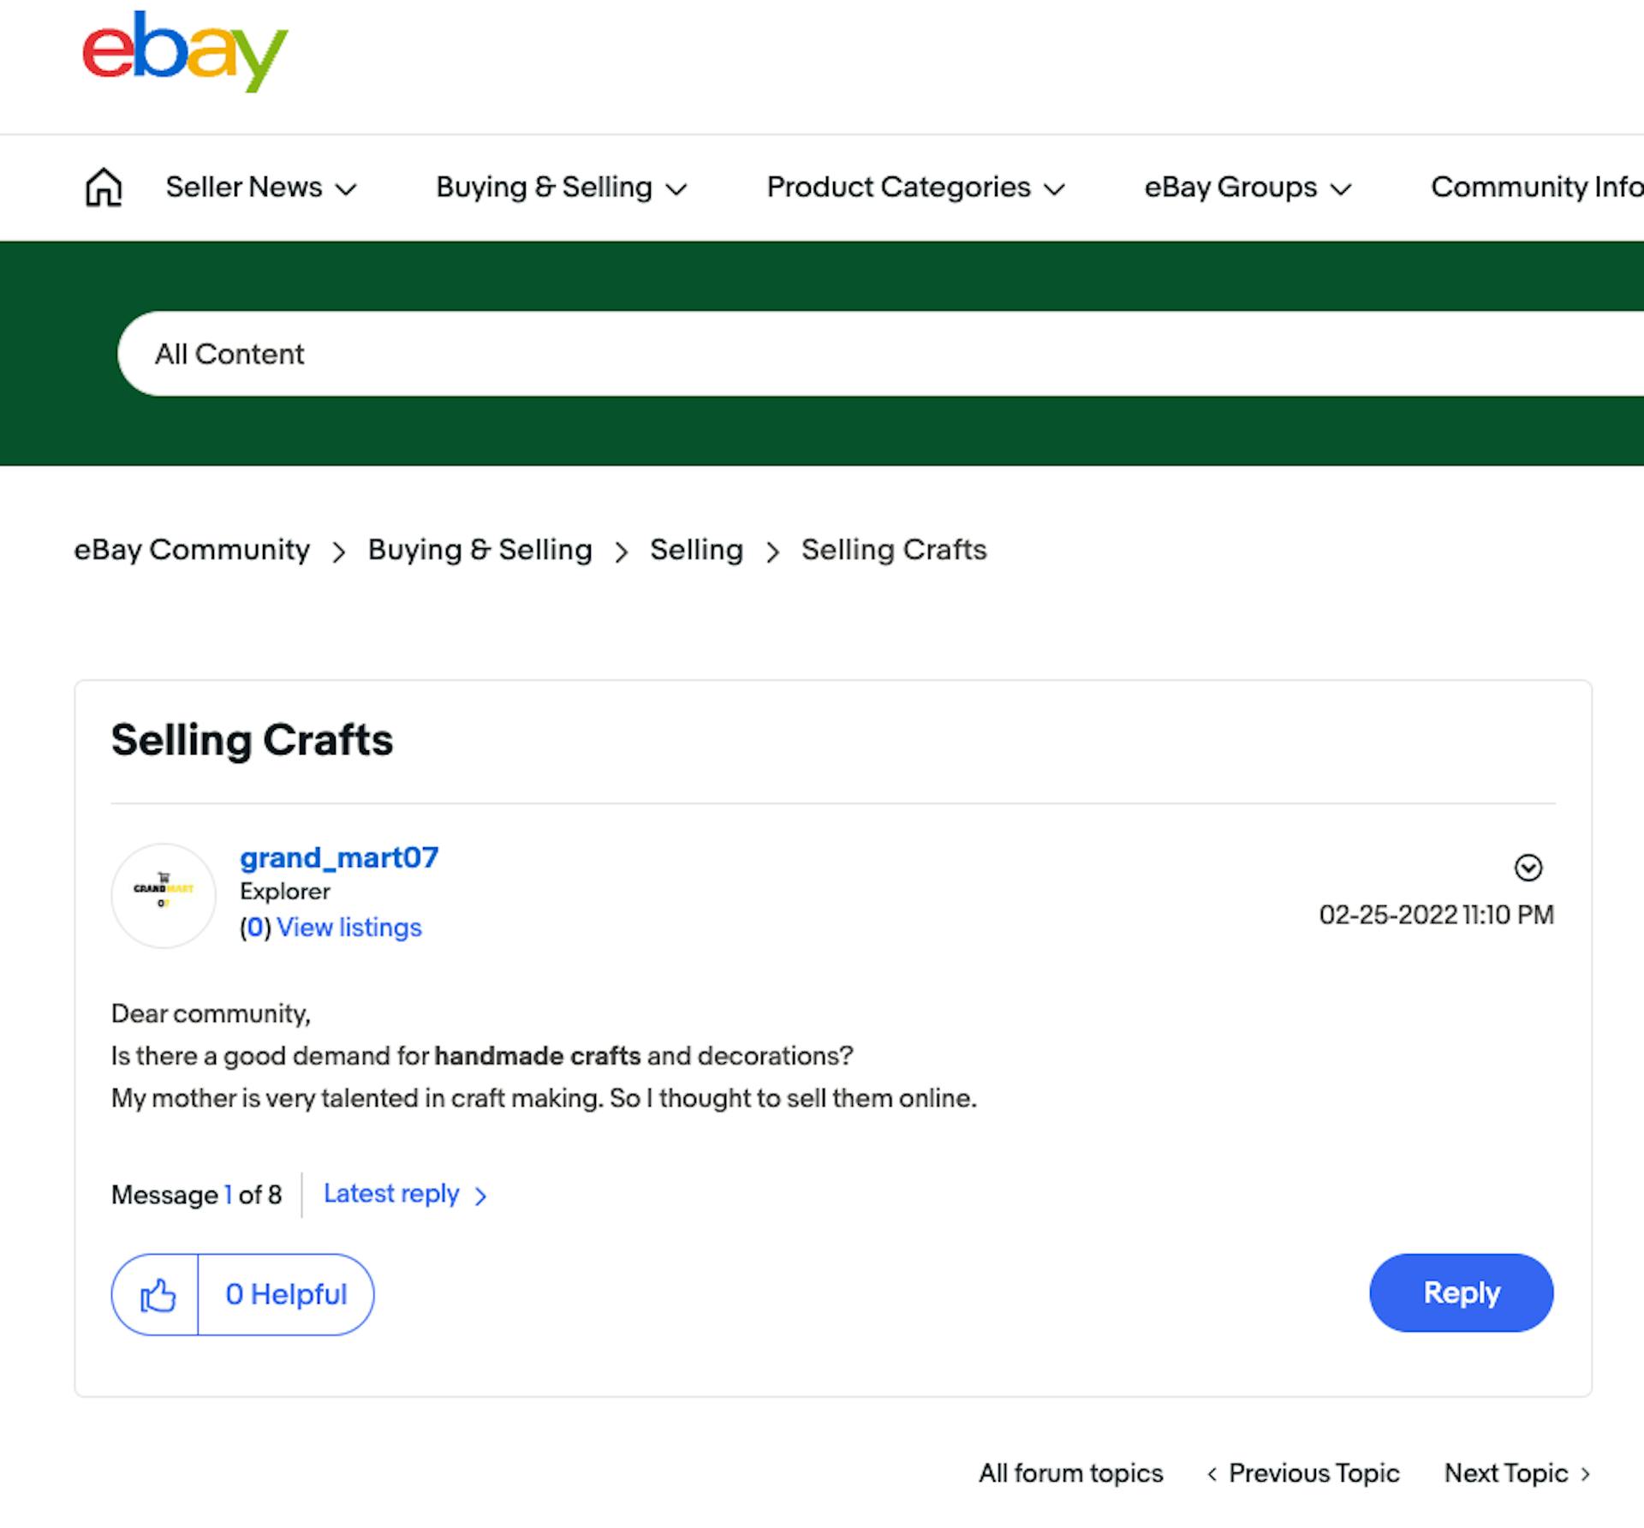The image size is (1644, 1528).
Task: Navigate to eBay Community via breadcrumb
Action: point(193,550)
